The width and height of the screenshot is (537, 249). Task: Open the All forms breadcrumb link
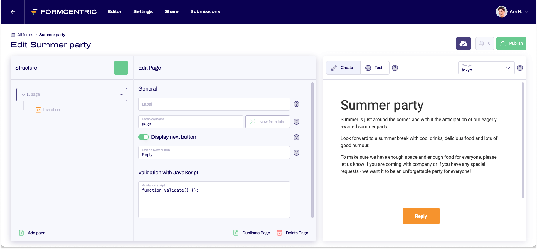(x=25, y=35)
